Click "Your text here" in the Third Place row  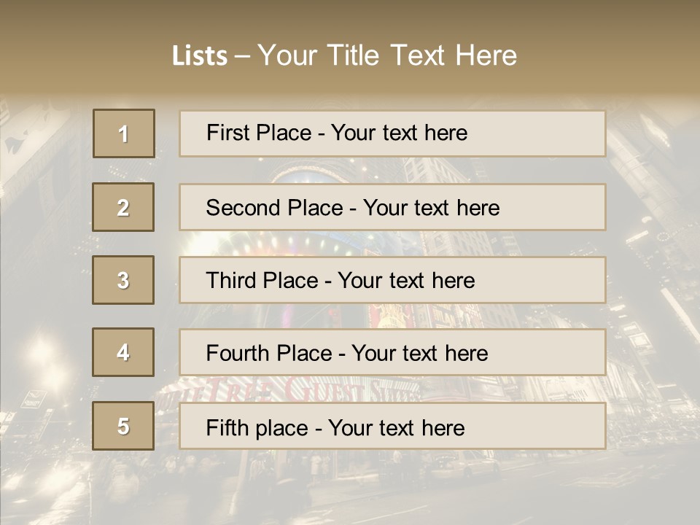[x=406, y=281]
